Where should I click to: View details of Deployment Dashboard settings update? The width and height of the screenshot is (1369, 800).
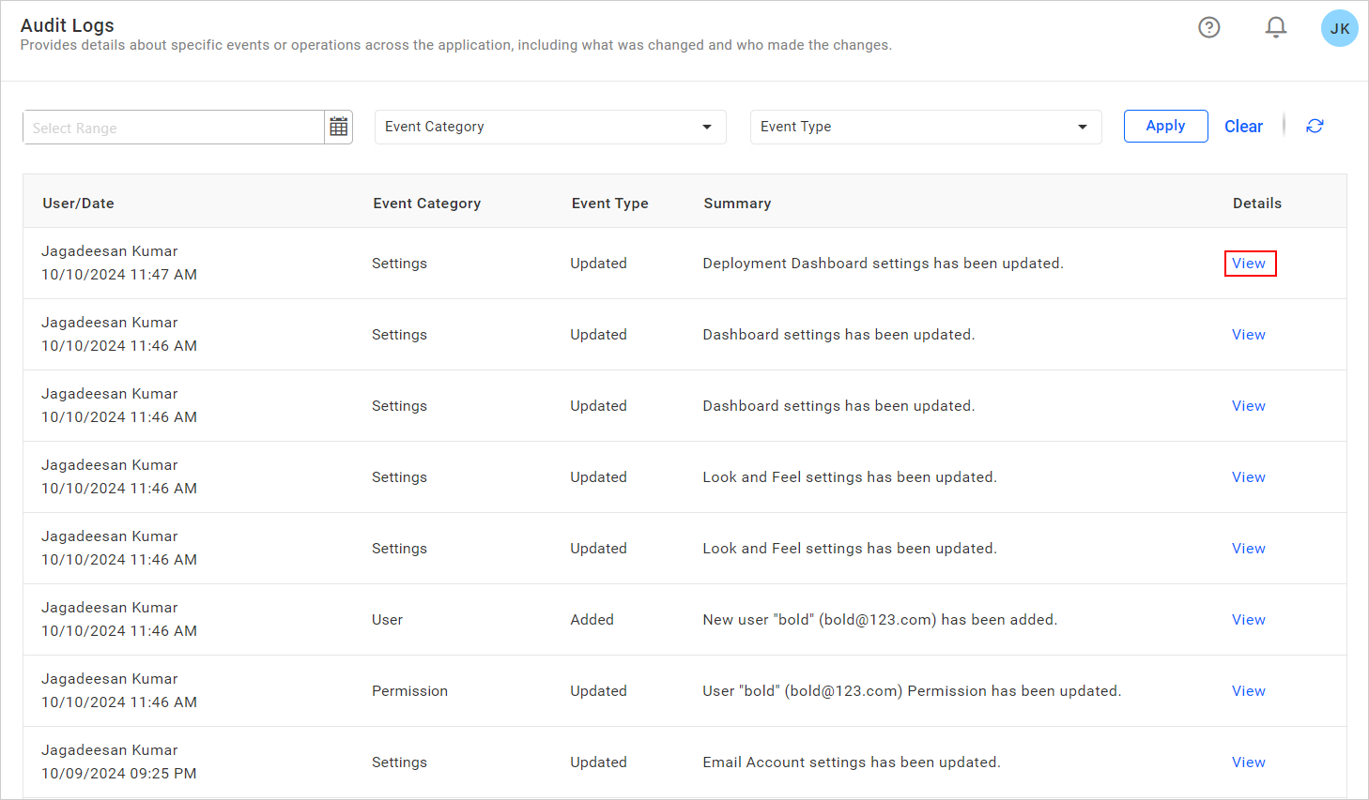pyautogui.click(x=1250, y=264)
